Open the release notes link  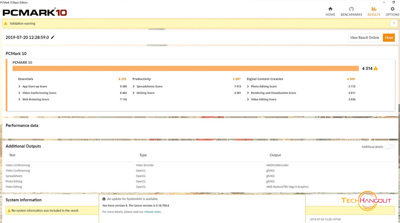(153, 212)
